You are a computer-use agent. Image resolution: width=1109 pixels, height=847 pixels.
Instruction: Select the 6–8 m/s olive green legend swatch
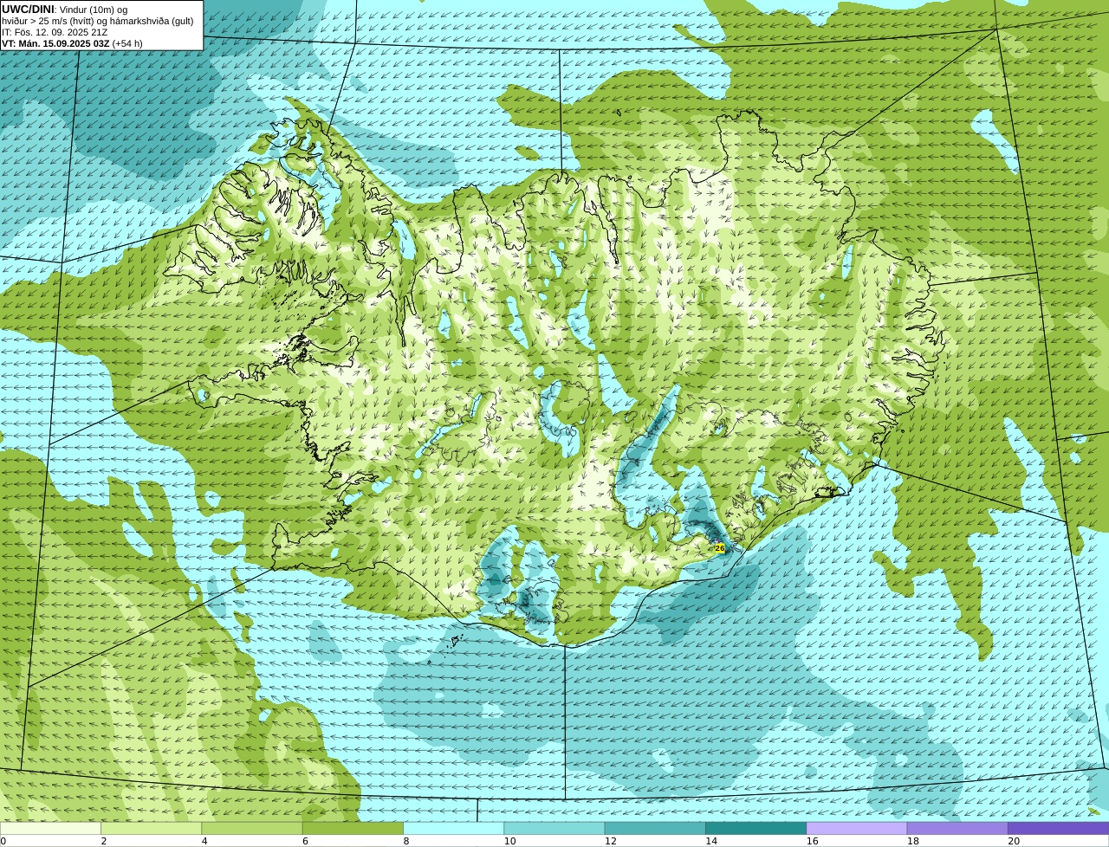353,828
